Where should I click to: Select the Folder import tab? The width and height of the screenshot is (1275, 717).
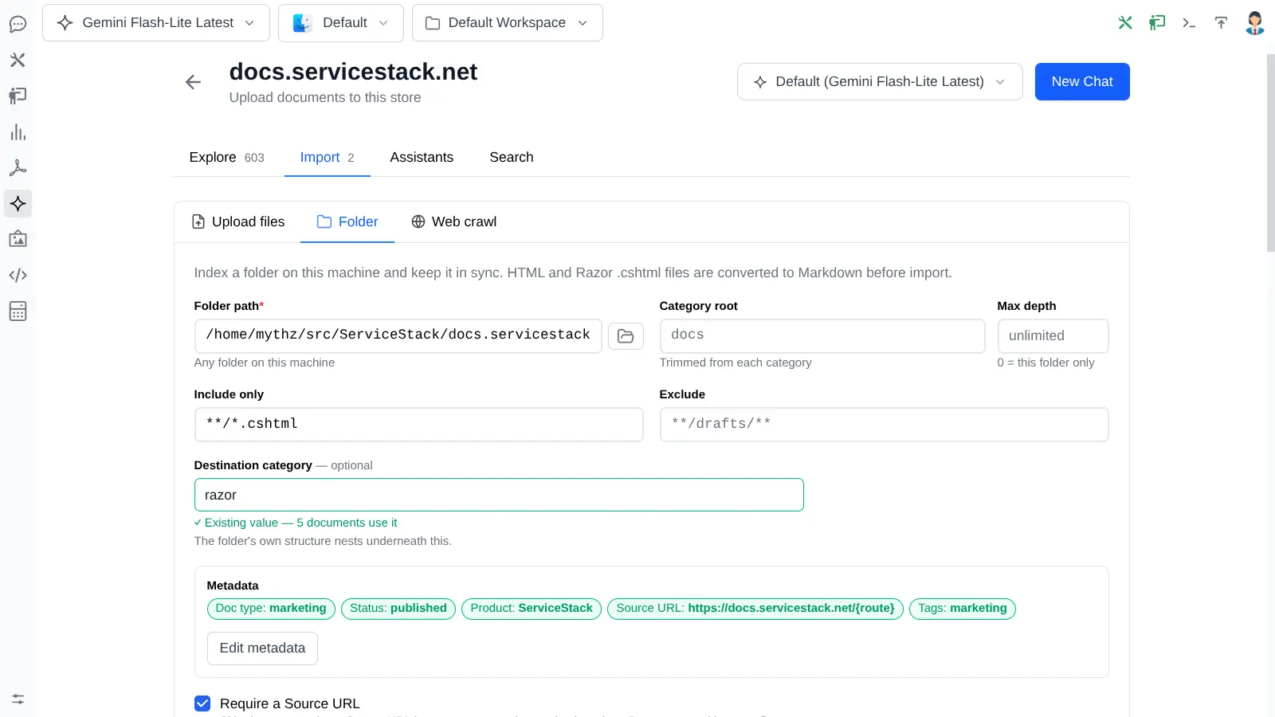[x=347, y=221]
